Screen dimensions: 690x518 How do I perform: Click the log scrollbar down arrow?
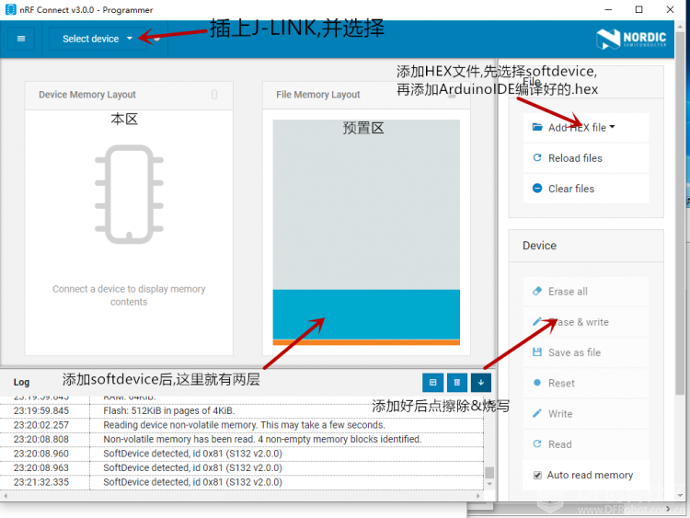point(489,484)
